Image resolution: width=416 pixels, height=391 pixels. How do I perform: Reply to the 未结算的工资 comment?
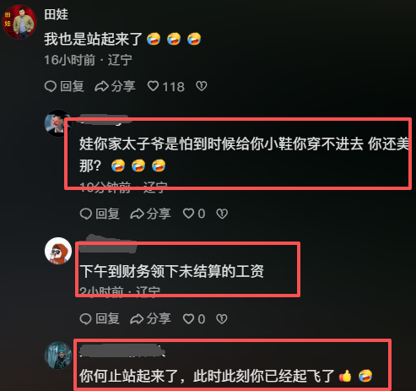click(100, 318)
